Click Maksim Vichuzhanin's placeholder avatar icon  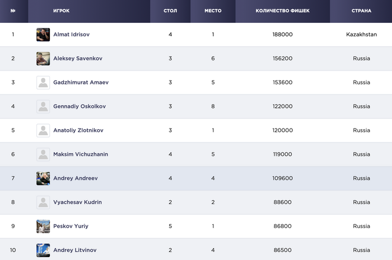(x=43, y=154)
